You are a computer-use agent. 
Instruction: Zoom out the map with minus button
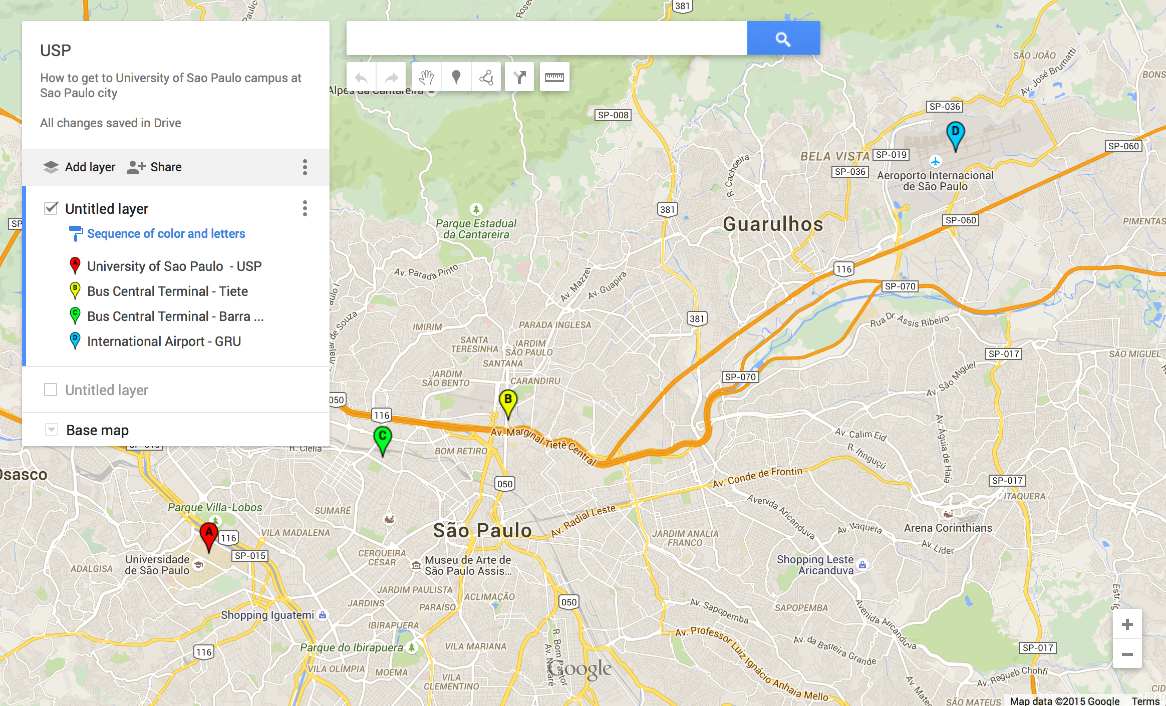[x=1127, y=654]
